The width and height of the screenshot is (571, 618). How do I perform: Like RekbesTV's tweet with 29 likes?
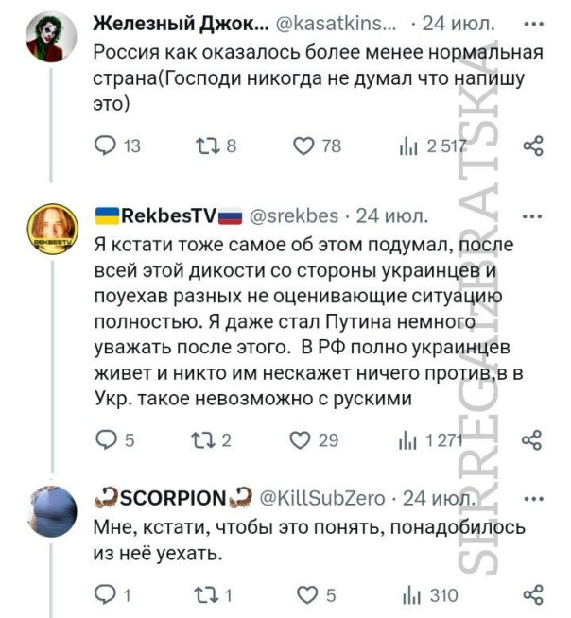[x=303, y=438]
